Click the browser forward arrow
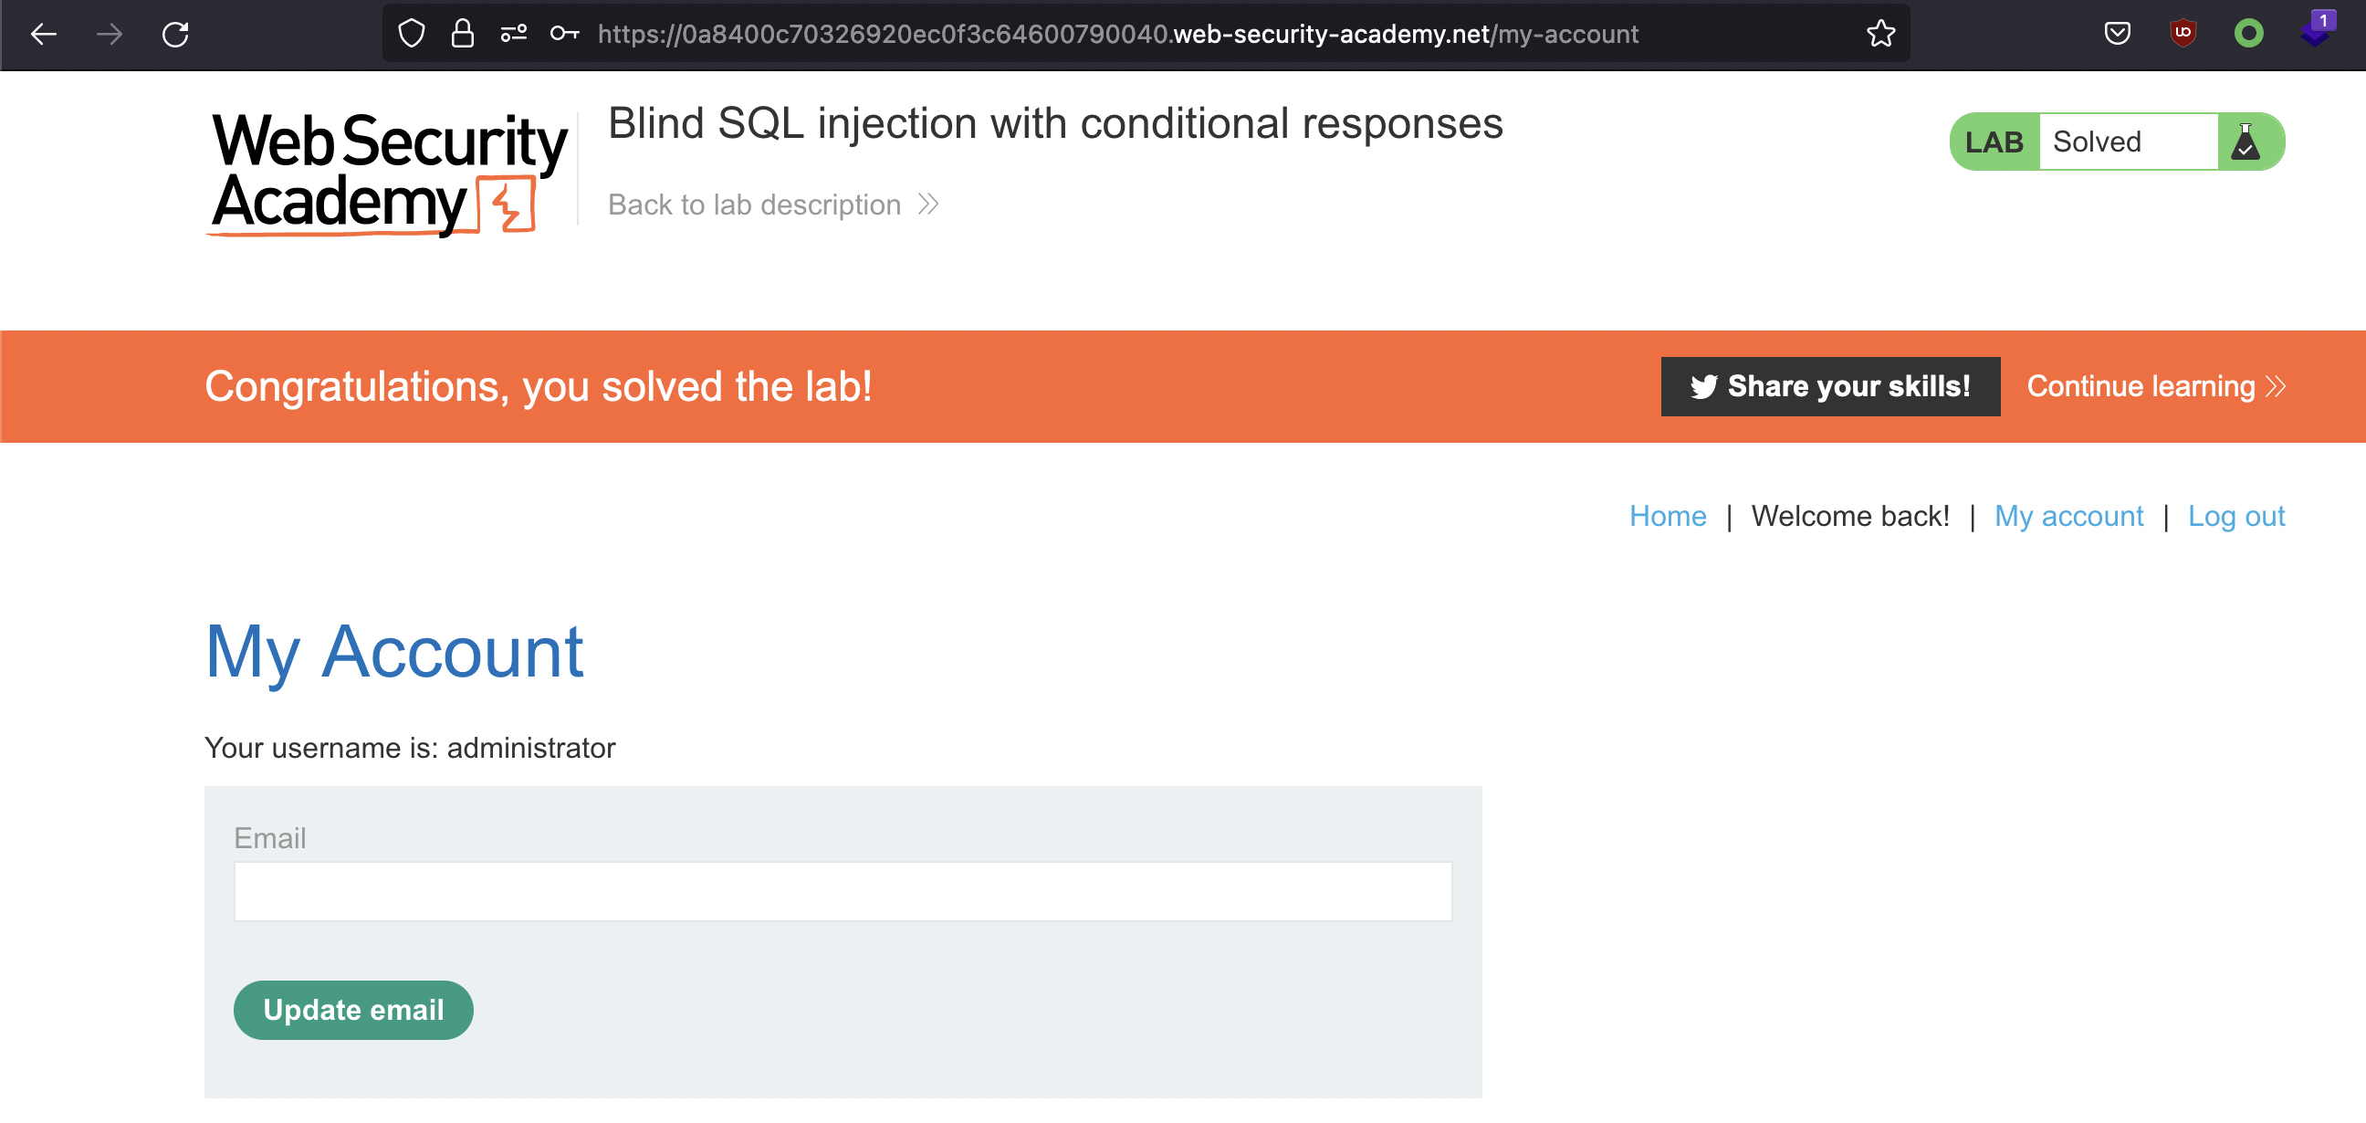Screen dimensions: 2366x1123 pyautogui.click(x=110, y=35)
